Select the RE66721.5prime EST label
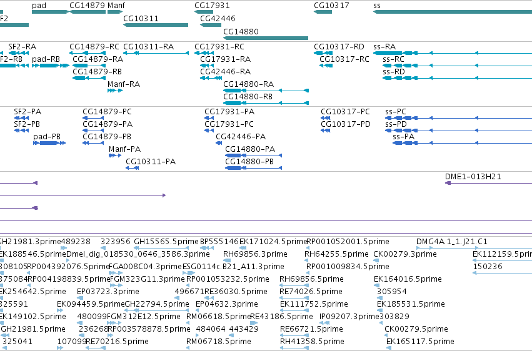 tap(311, 330)
